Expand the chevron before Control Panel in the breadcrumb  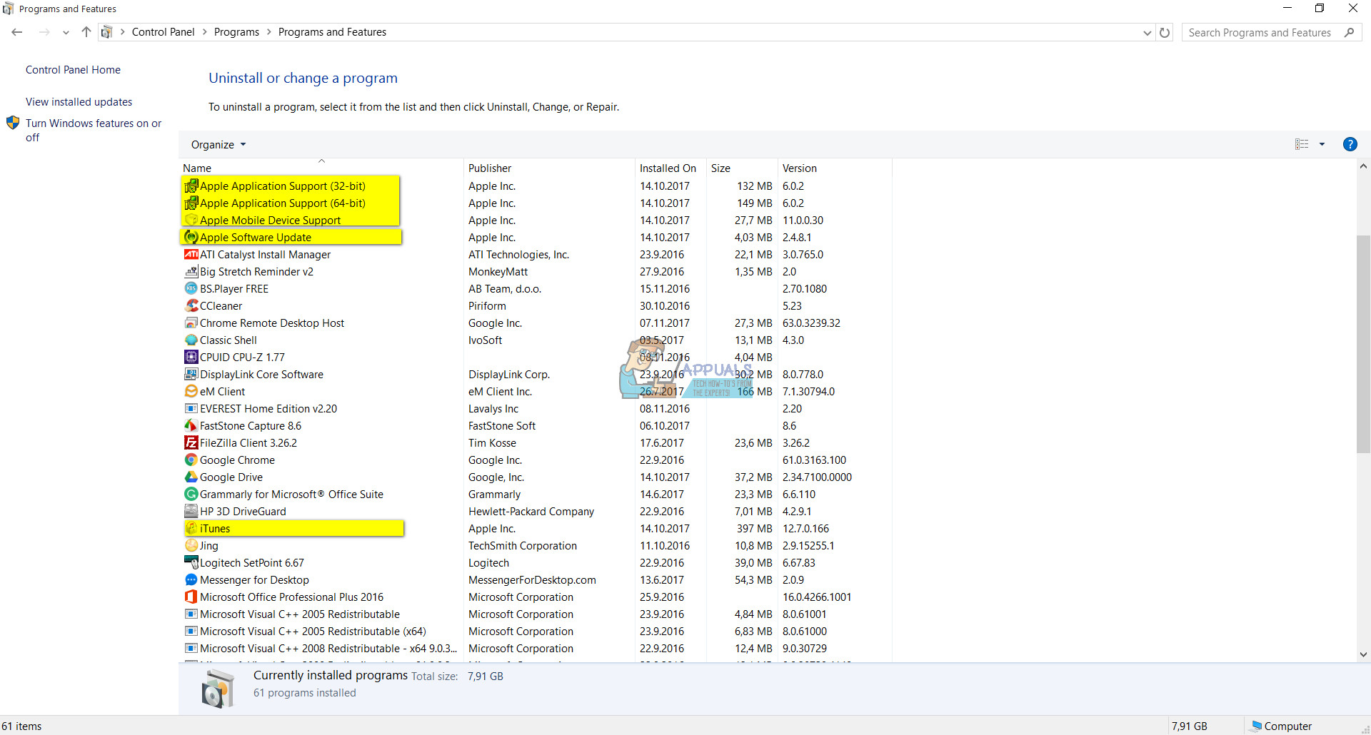coord(123,32)
